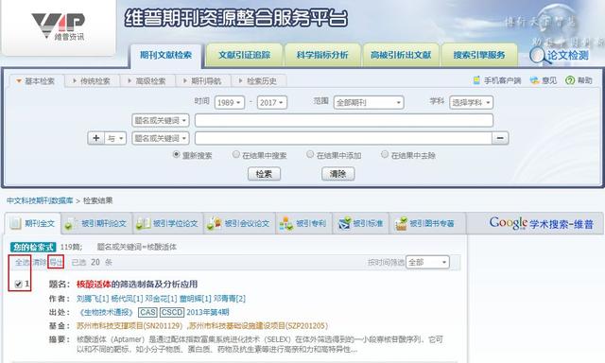Click the 帮助 question mark icon
The image size is (605, 363).
(569, 80)
